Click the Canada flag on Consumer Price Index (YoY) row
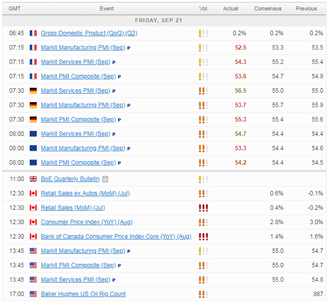 click(33, 222)
